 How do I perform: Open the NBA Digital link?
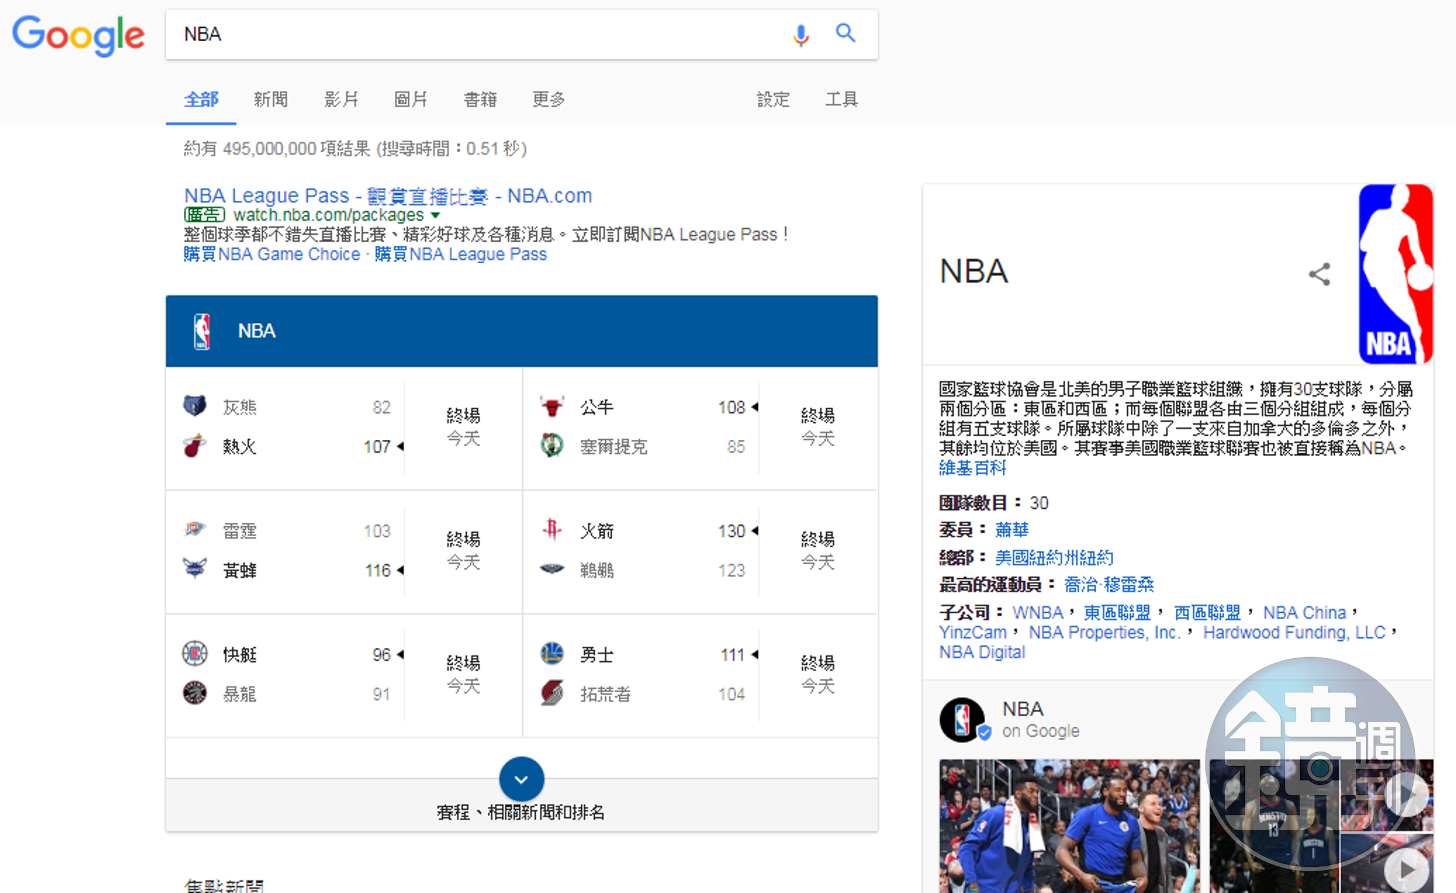click(x=982, y=653)
